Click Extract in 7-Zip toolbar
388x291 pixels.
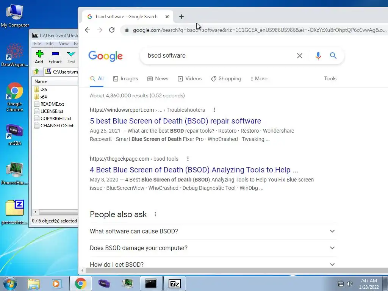tap(55, 57)
